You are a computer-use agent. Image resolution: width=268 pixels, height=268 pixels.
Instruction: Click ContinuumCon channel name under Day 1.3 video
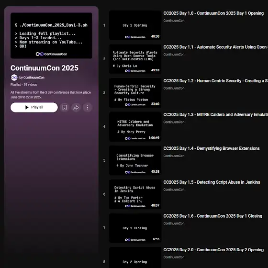(x=174, y=122)
